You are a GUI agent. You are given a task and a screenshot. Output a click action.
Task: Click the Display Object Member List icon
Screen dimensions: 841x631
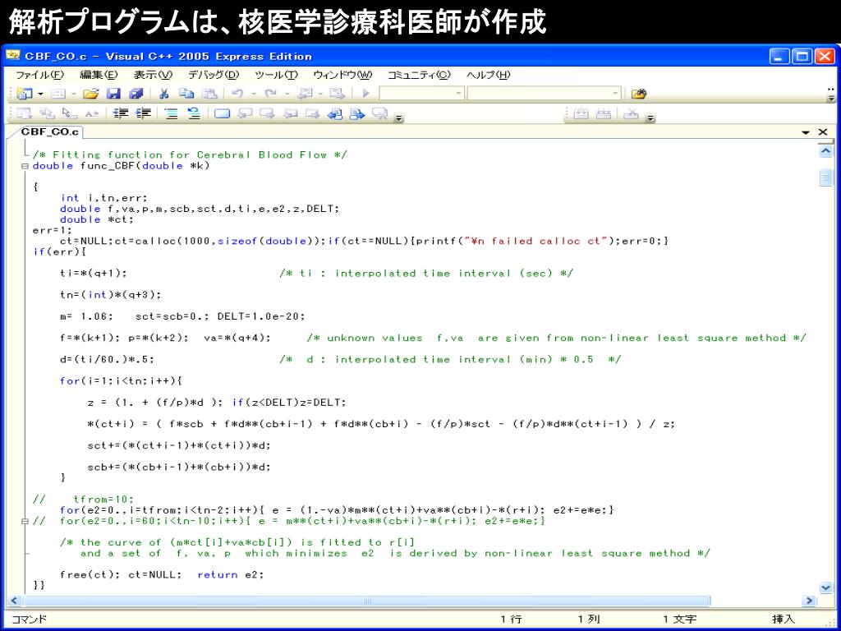click(24, 113)
